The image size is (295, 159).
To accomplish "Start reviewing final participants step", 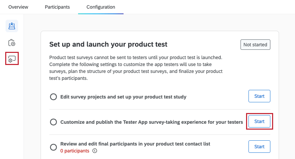I will coord(259,147).
